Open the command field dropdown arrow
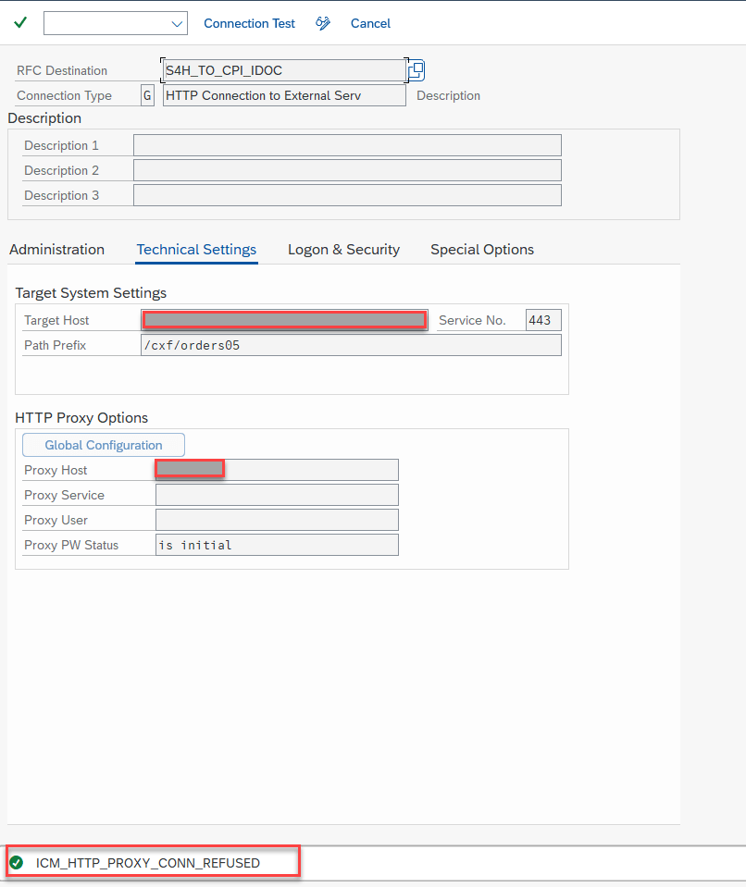 [x=177, y=23]
